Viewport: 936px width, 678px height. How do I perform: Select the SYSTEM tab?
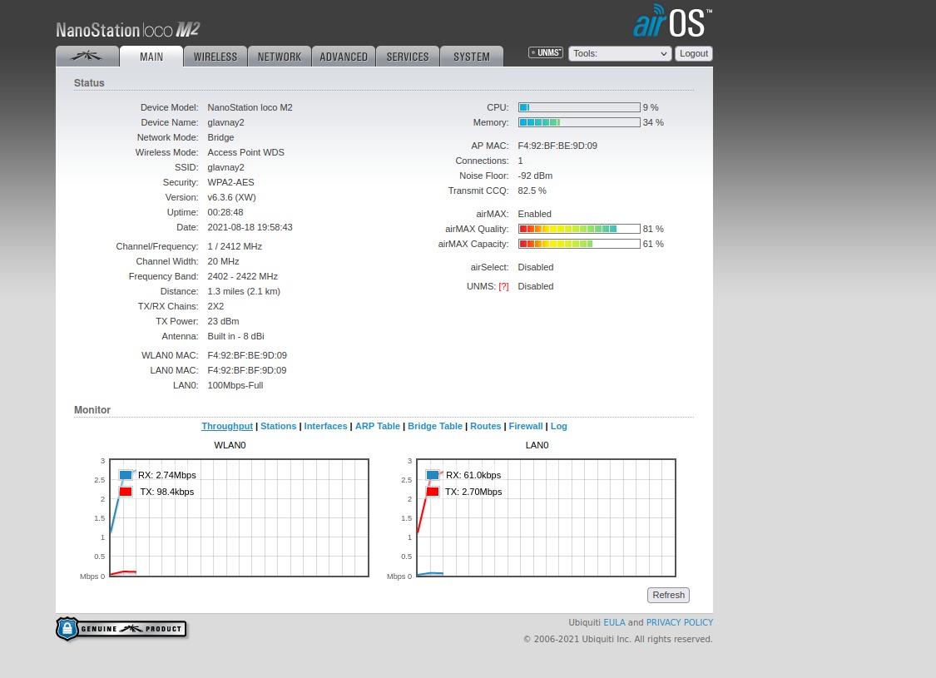(472, 57)
